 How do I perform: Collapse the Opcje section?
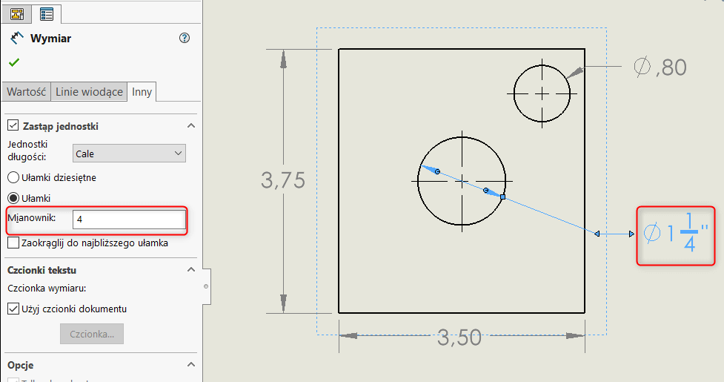pyautogui.click(x=190, y=365)
